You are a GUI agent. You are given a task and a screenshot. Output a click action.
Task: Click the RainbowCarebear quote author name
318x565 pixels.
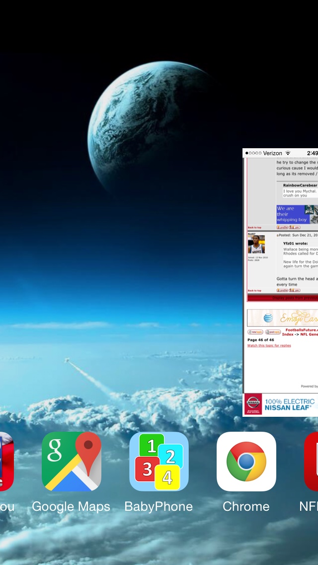pyautogui.click(x=300, y=185)
